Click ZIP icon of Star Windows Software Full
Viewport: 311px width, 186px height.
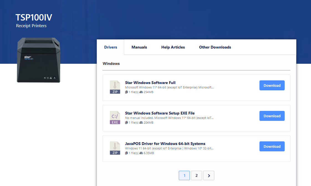click(x=115, y=87)
